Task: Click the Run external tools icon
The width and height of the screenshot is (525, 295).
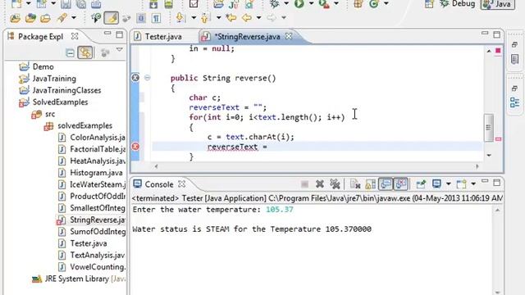Action: [x=324, y=3]
